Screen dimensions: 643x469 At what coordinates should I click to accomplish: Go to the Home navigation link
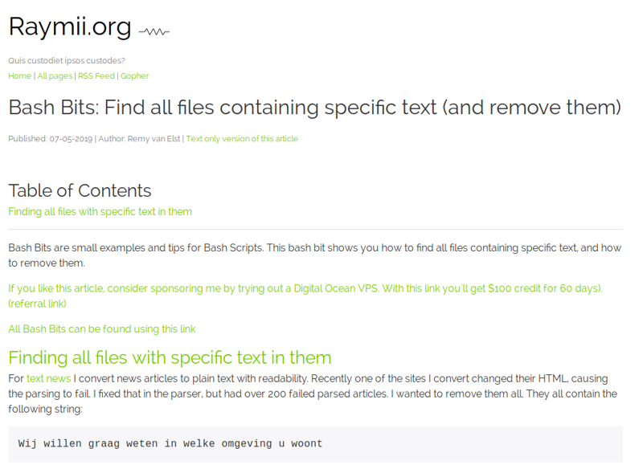(19, 75)
